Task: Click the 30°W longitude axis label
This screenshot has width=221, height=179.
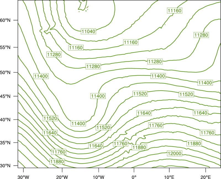Action: (x=23, y=177)
